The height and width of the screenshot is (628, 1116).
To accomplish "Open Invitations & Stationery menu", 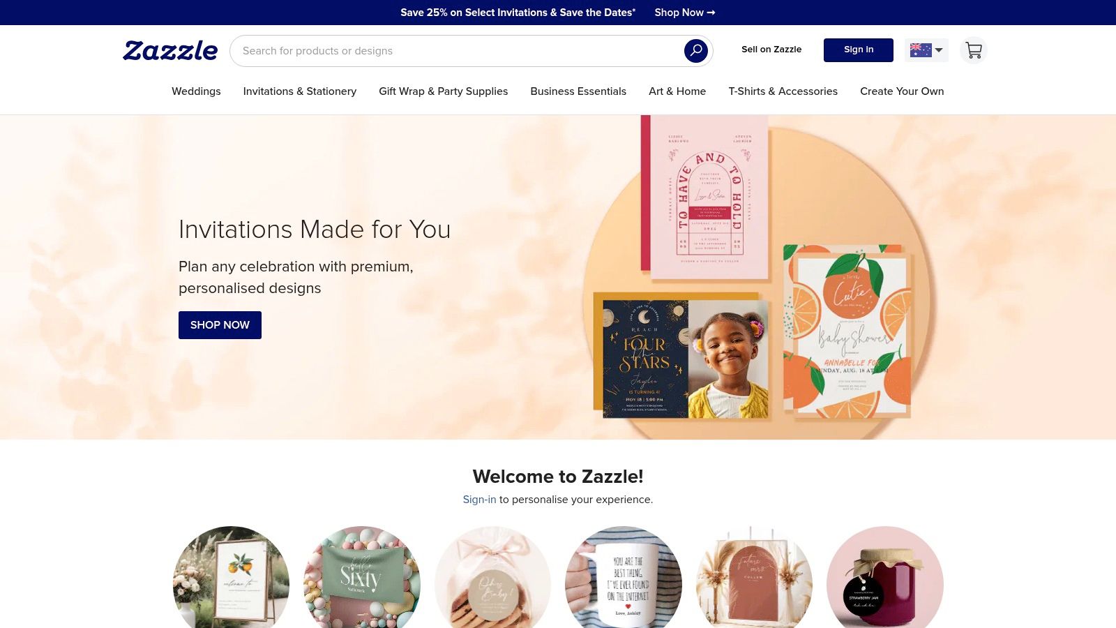I will tap(300, 91).
